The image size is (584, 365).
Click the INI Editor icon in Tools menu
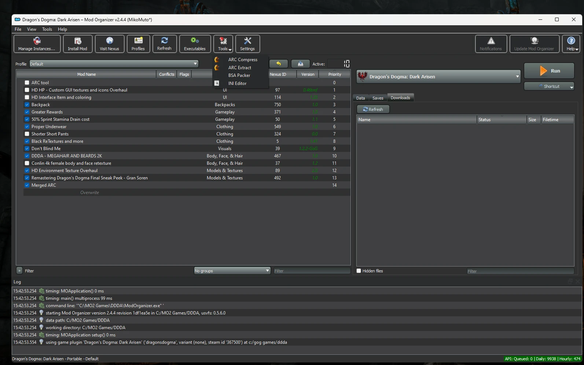217,83
